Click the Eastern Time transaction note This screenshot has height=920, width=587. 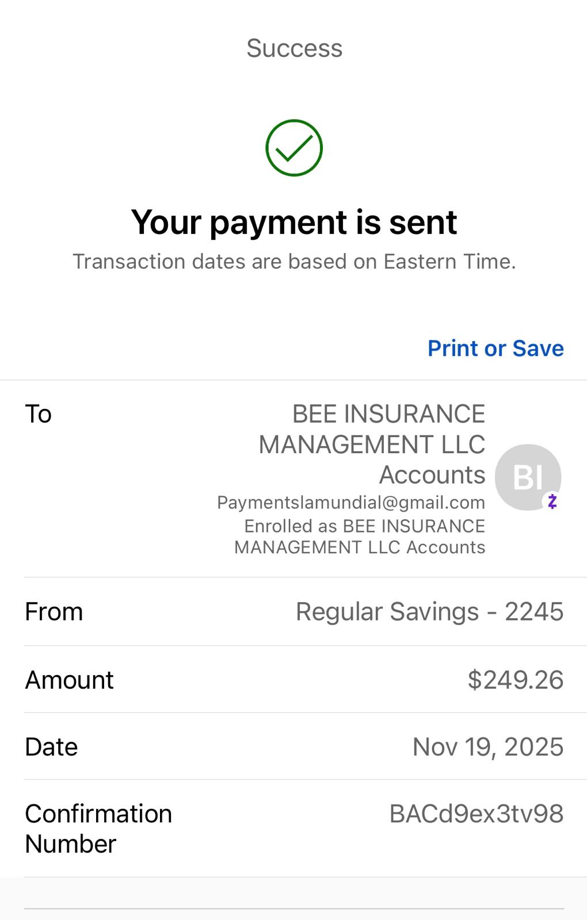click(x=294, y=262)
